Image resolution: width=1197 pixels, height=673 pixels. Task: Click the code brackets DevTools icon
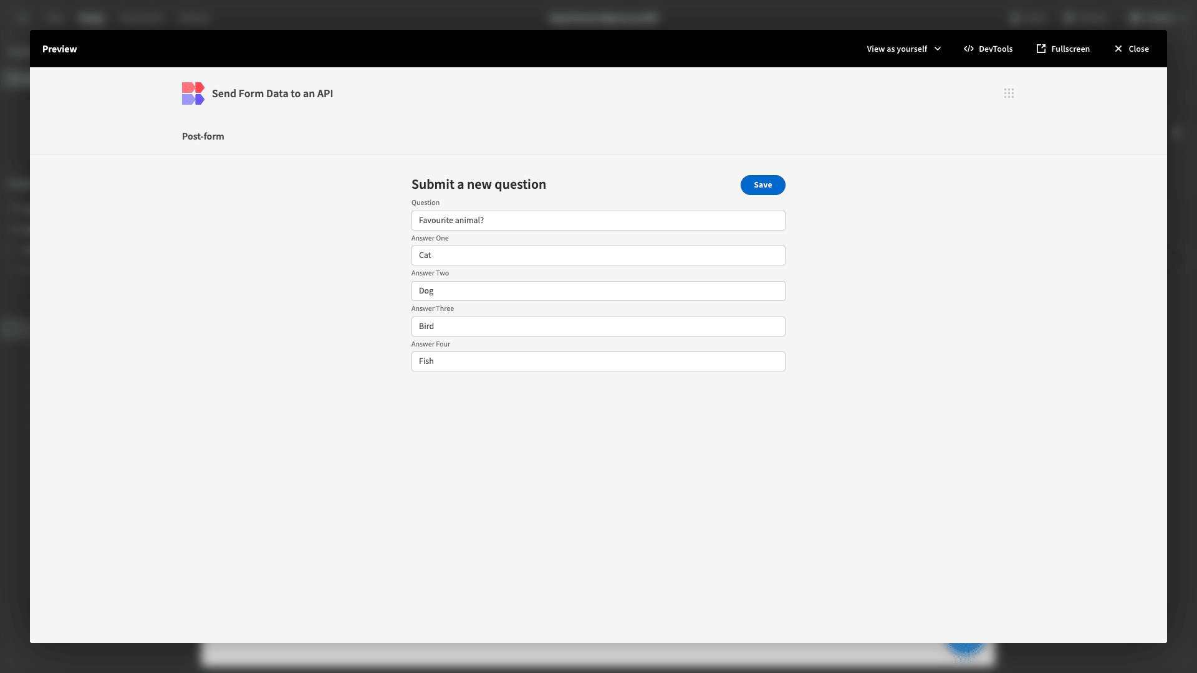[968, 49]
